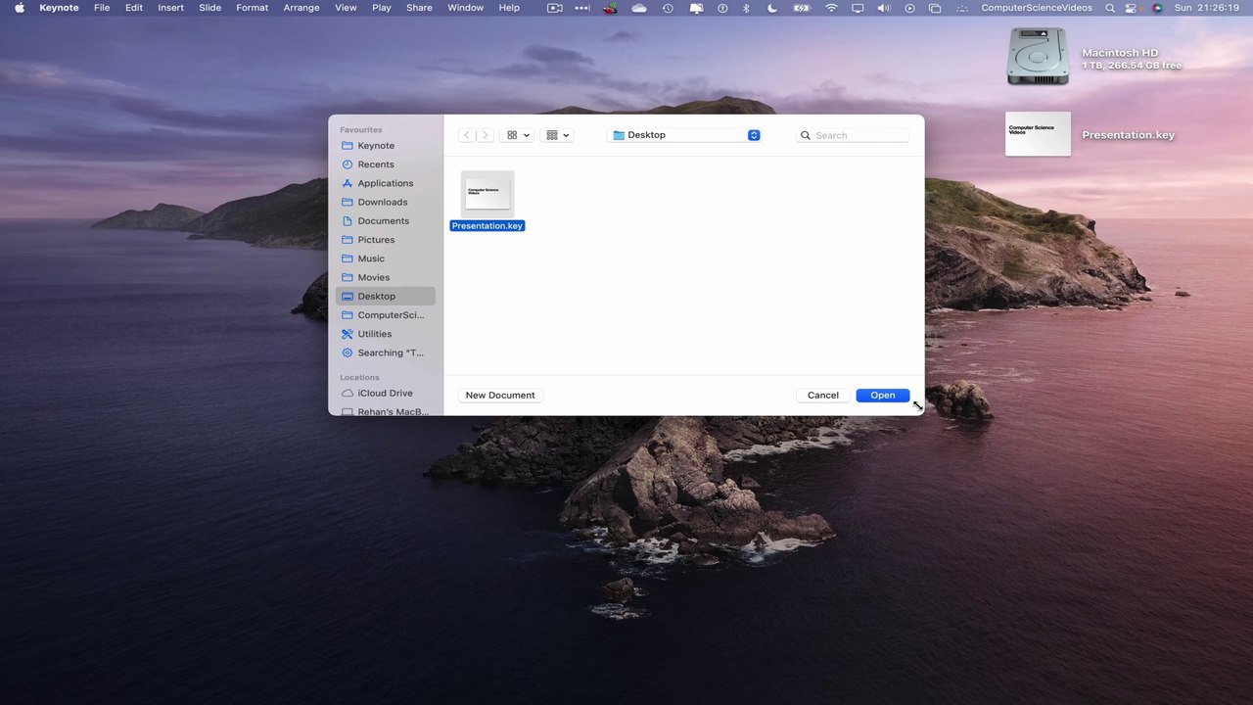The width and height of the screenshot is (1253, 705).
Task: Select Rehan's MacBook in sidebar
Action: 385,411
